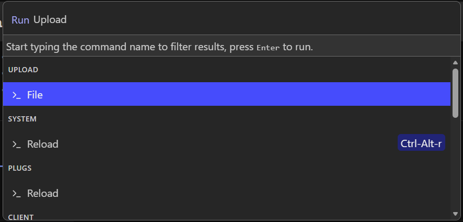Click the UPLOAD section header
The width and height of the screenshot is (463, 222).
24,70
